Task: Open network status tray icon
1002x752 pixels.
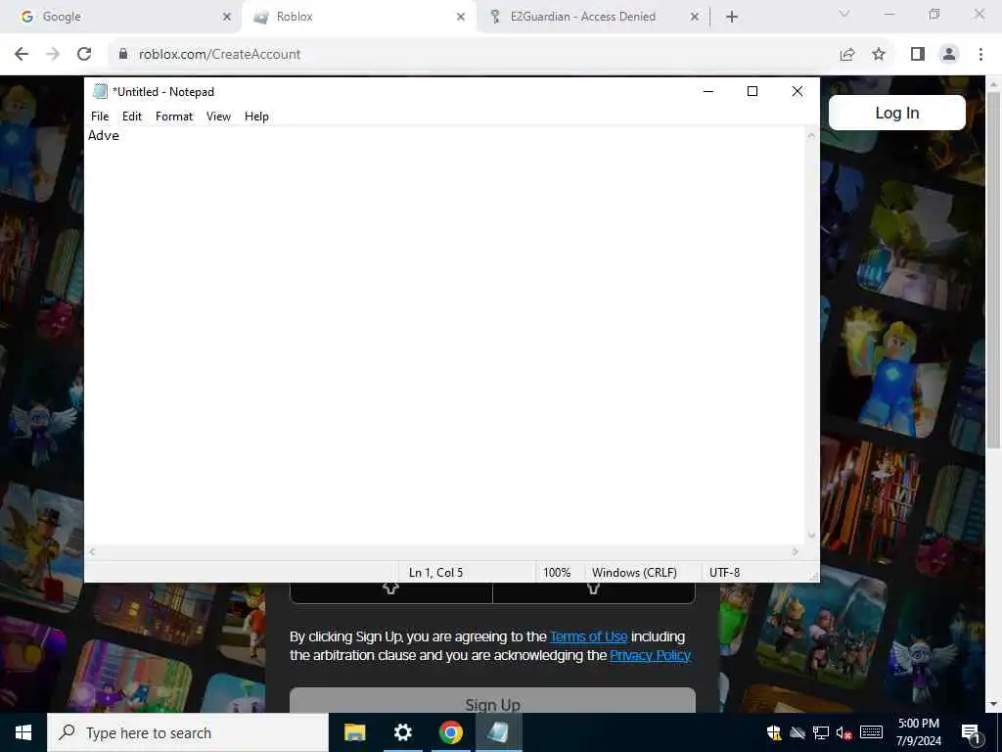Action: click(821, 732)
